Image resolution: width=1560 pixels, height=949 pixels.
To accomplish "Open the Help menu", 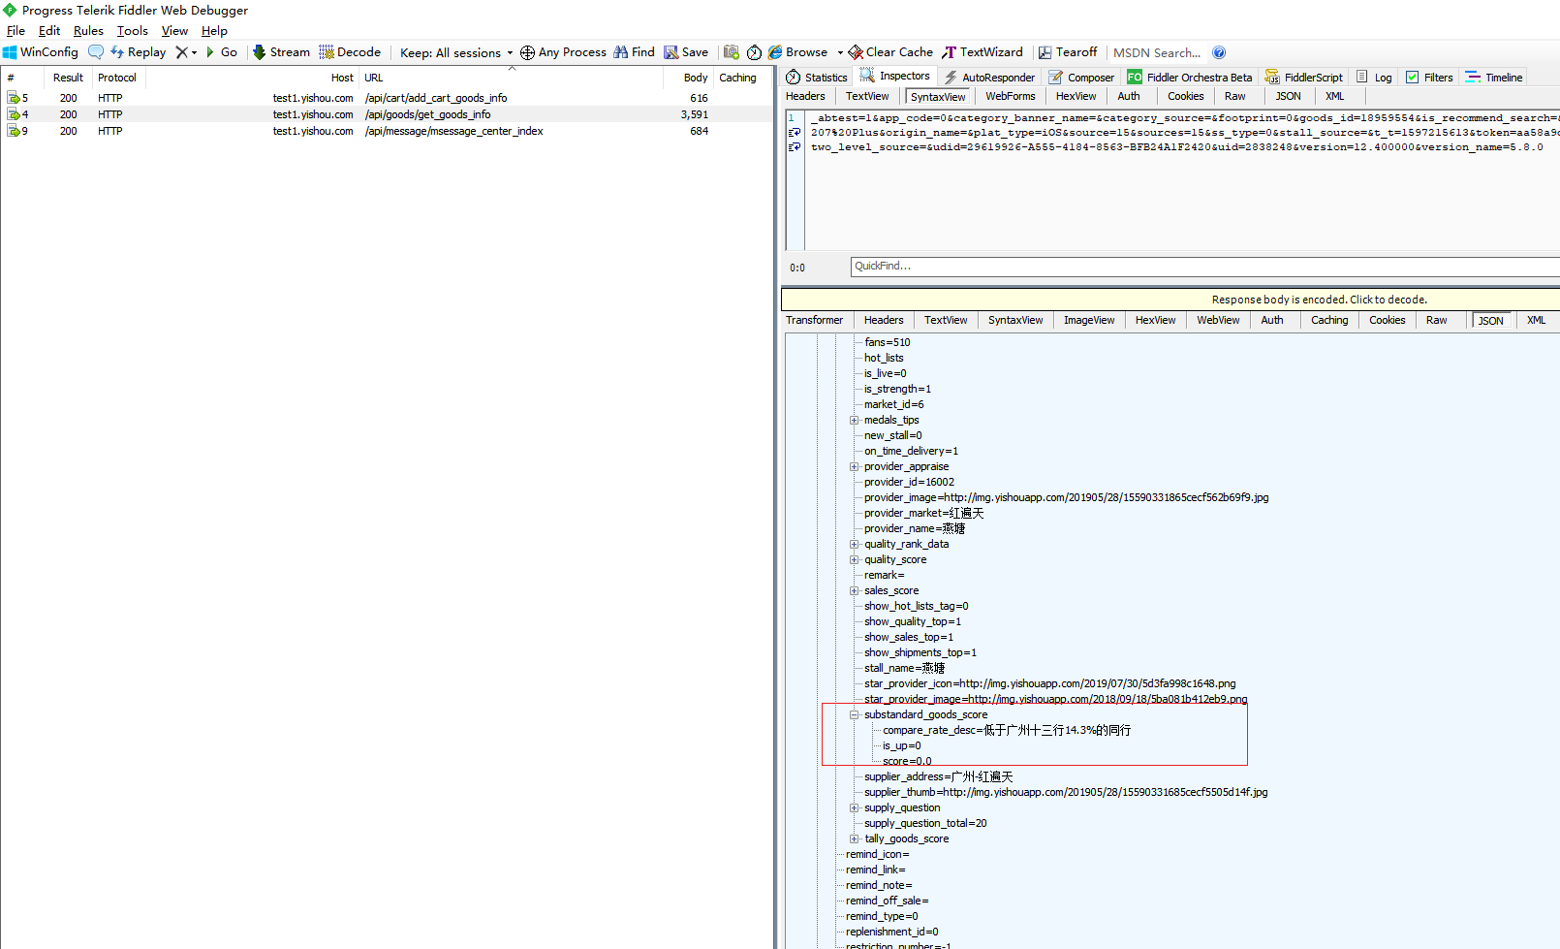I will (x=214, y=31).
